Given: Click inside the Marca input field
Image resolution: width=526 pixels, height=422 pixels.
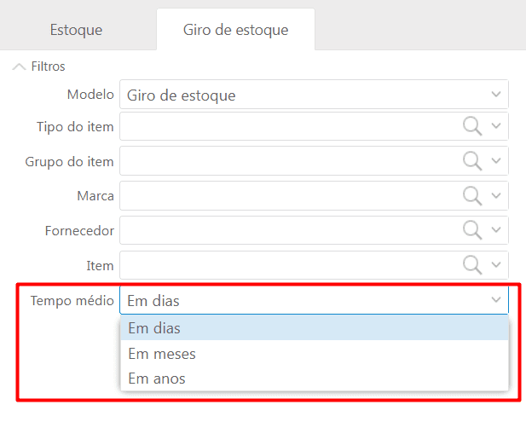Looking at the screenshot, I should click(291, 196).
